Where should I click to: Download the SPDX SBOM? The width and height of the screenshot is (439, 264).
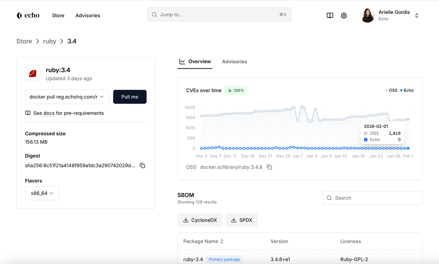[242, 220]
